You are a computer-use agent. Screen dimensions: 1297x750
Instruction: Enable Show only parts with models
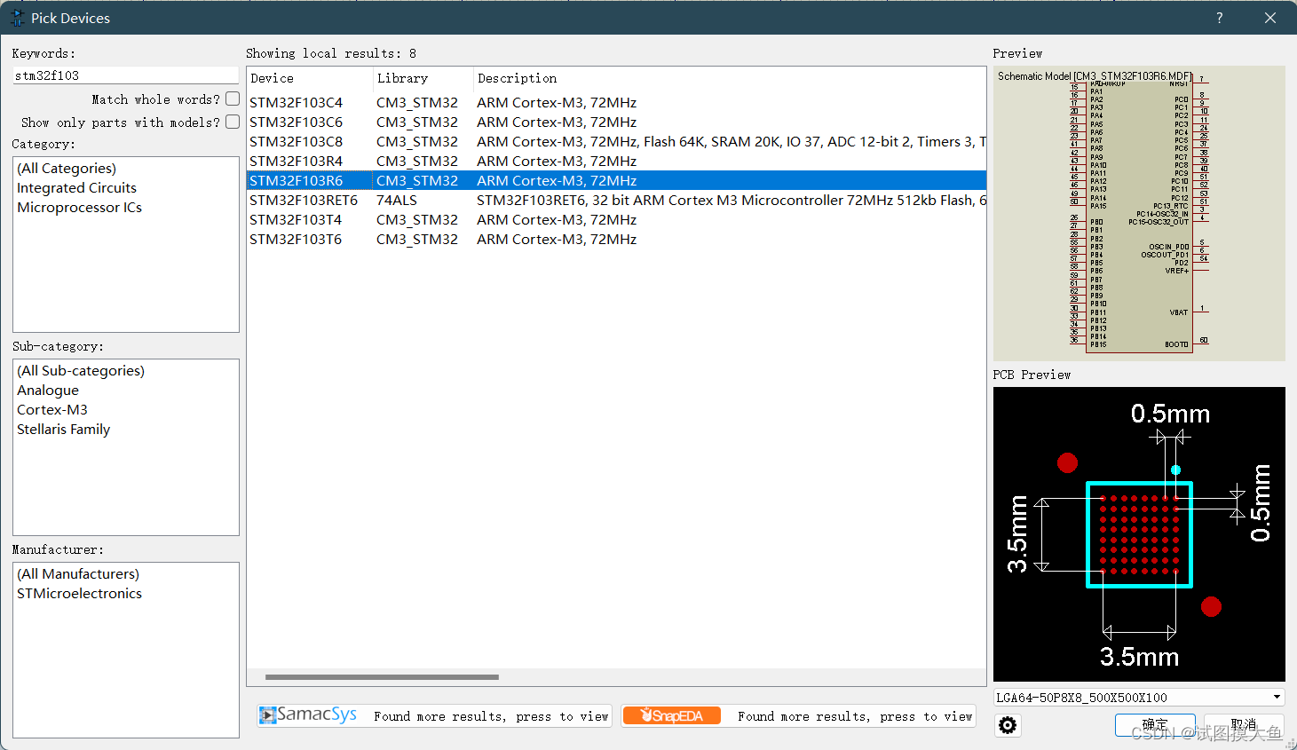232,122
